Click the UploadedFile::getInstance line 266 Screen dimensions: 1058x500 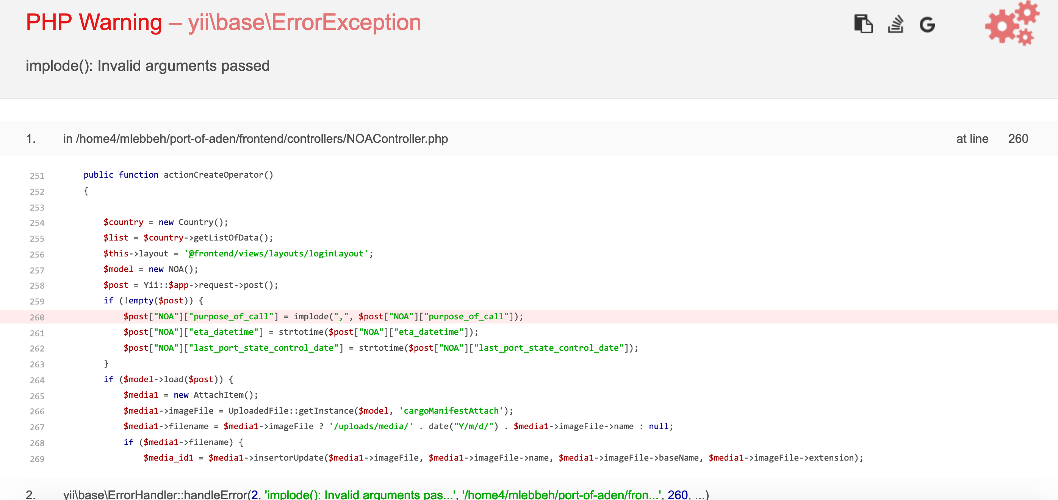[318, 411]
